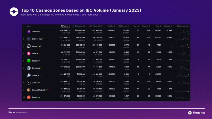Screen dimensions: 212x119
Task: Click the Cosmos Hub activity sparkline
Action: [181, 39]
